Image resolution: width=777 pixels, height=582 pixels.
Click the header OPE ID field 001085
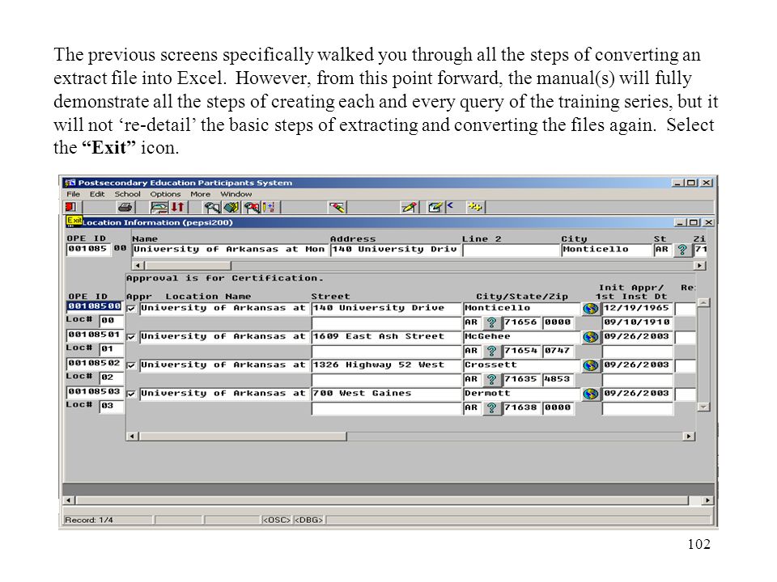pos(87,250)
